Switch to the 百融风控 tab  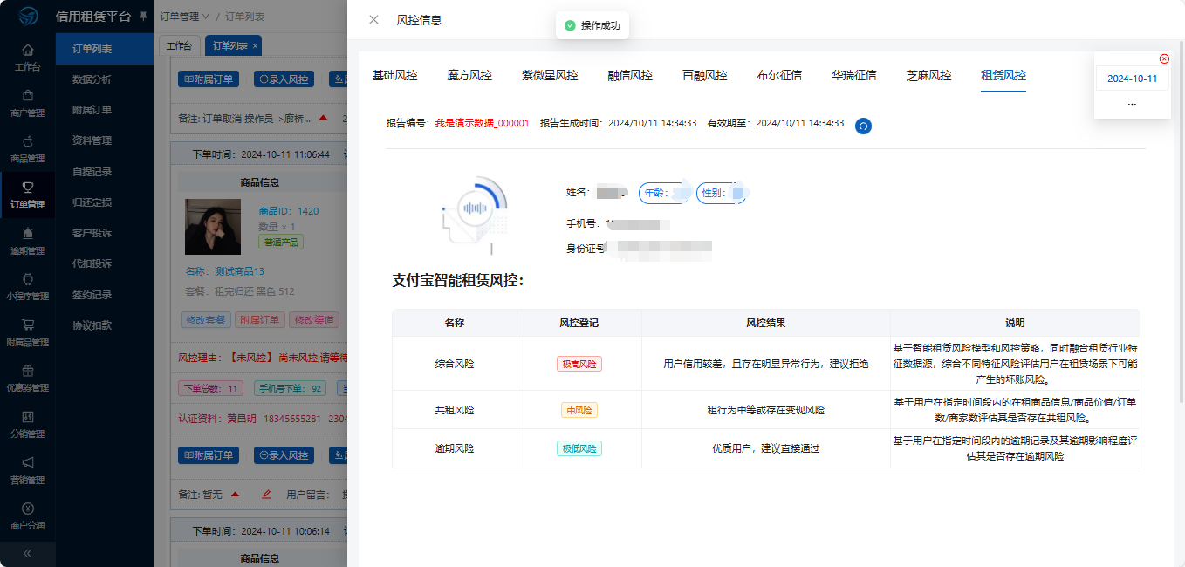click(x=705, y=76)
